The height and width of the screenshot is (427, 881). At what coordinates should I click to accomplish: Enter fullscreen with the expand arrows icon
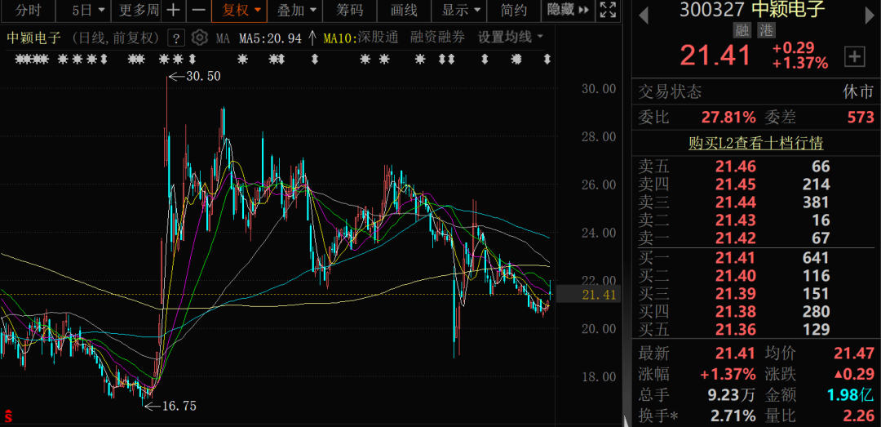click(x=608, y=11)
